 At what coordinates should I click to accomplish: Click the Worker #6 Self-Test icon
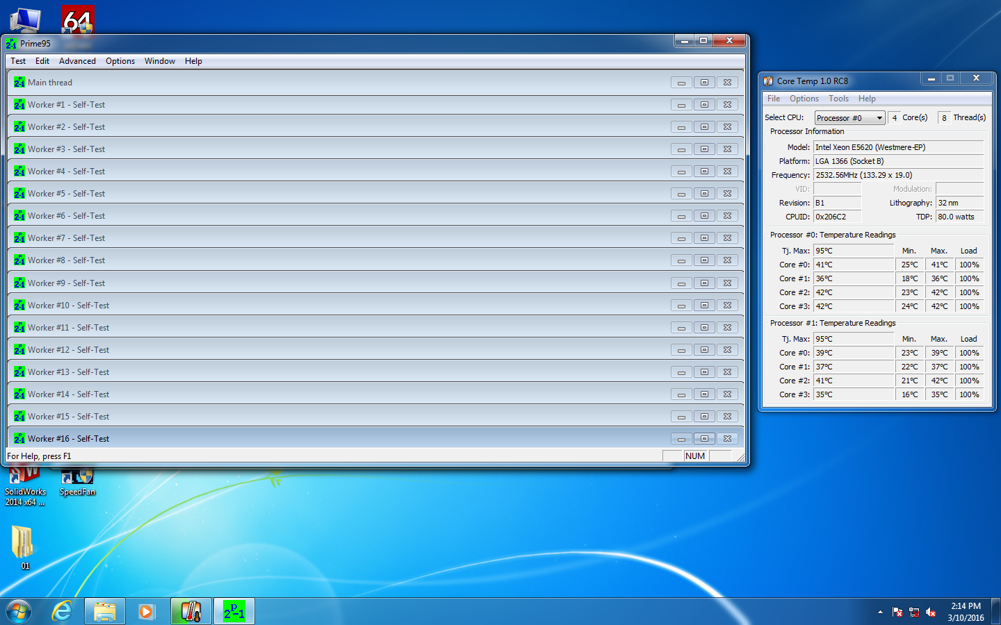19,216
